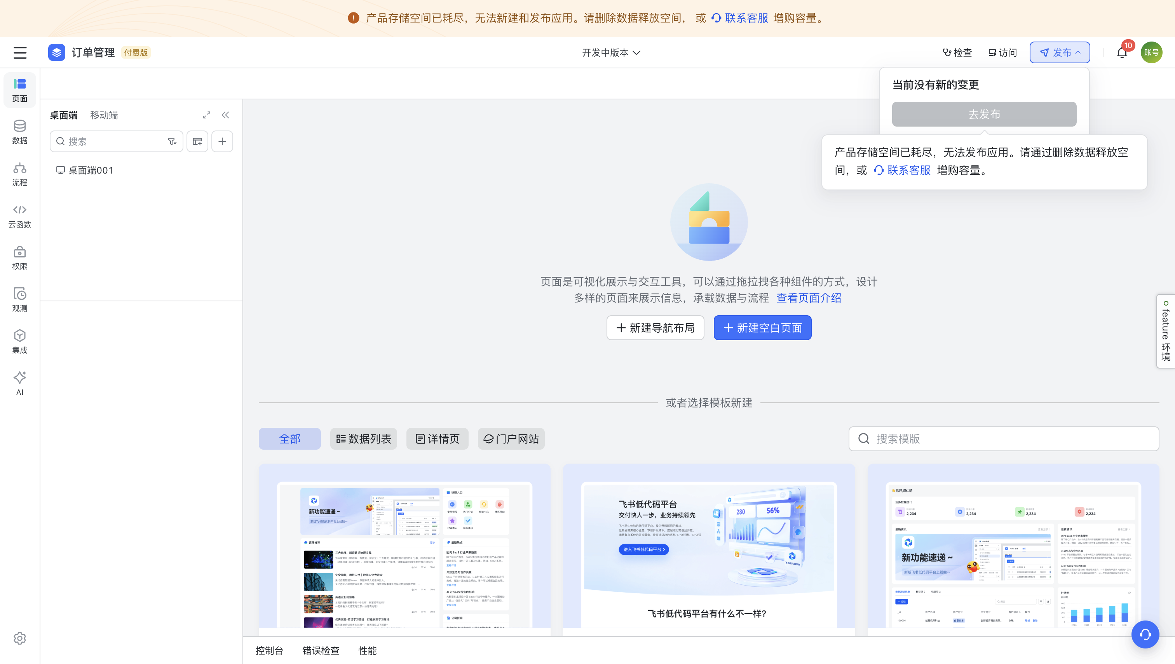Toggle the 发布 publish dropdown

pyautogui.click(x=1060, y=53)
